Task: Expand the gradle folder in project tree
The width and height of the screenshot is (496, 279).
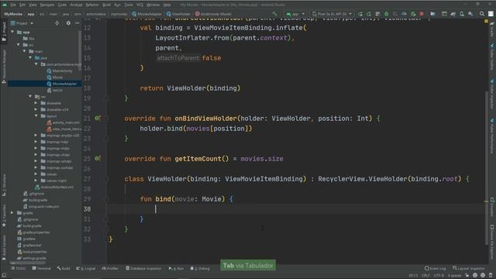Action: 12,213
